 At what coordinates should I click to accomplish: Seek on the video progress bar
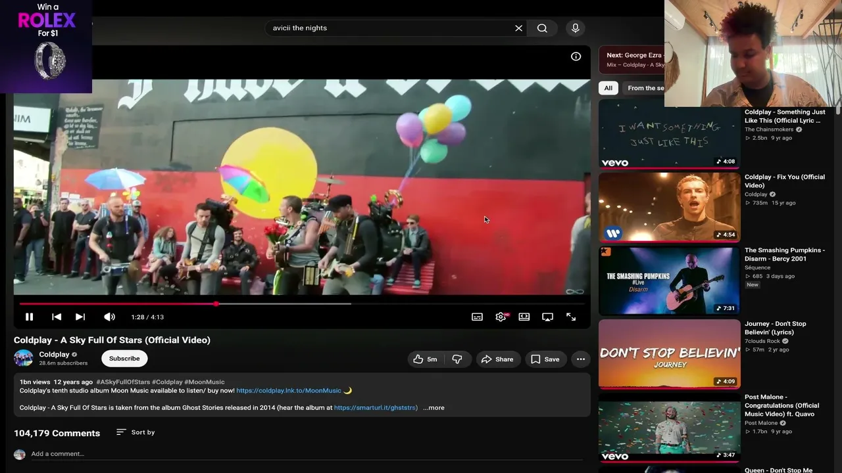(303, 304)
